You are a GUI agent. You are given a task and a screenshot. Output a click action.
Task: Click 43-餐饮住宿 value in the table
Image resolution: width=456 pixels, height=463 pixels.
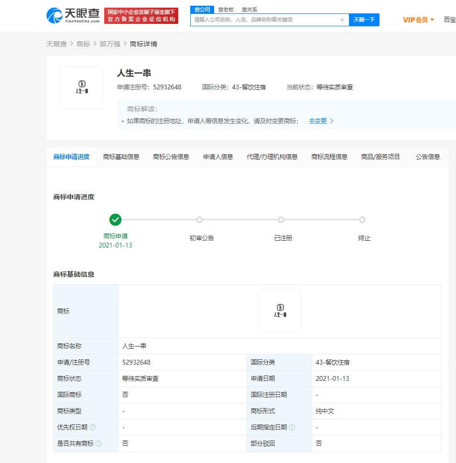click(x=332, y=362)
